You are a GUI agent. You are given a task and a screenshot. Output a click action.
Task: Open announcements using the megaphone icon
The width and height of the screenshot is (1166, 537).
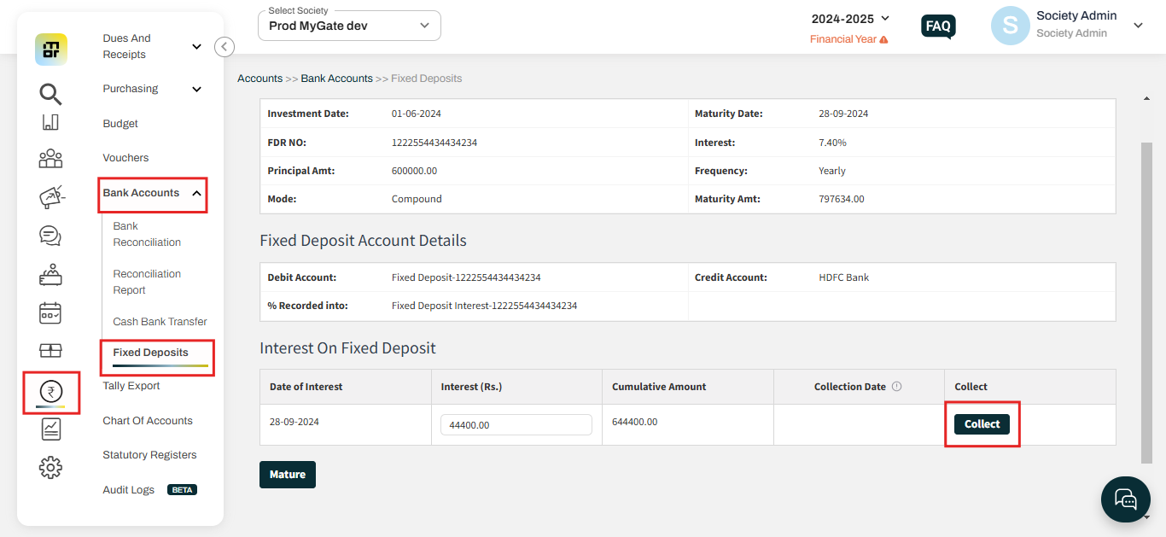pos(50,196)
